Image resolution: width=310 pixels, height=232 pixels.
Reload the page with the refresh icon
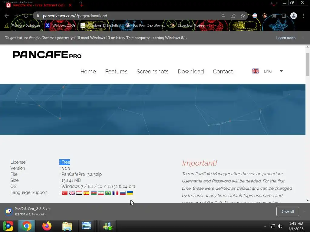click(26, 16)
